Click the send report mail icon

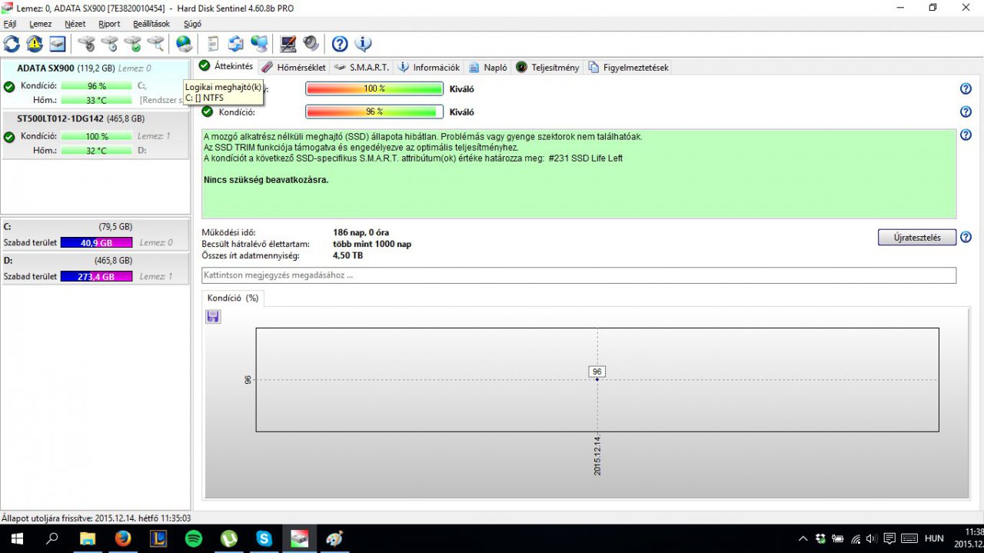point(236,44)
